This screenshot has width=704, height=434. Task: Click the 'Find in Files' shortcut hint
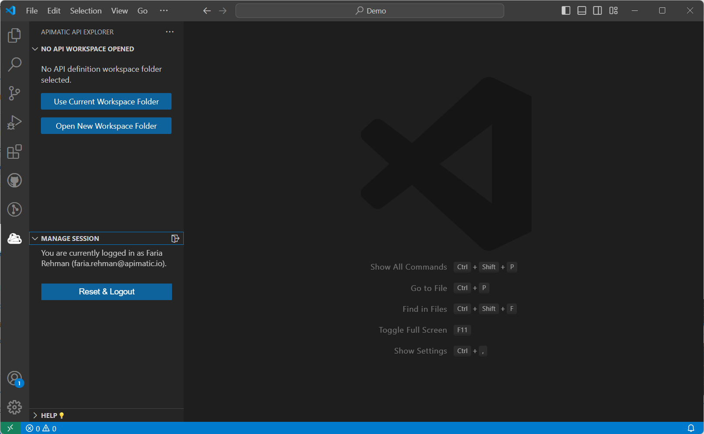pyautogui.click(x=460, y=309)
